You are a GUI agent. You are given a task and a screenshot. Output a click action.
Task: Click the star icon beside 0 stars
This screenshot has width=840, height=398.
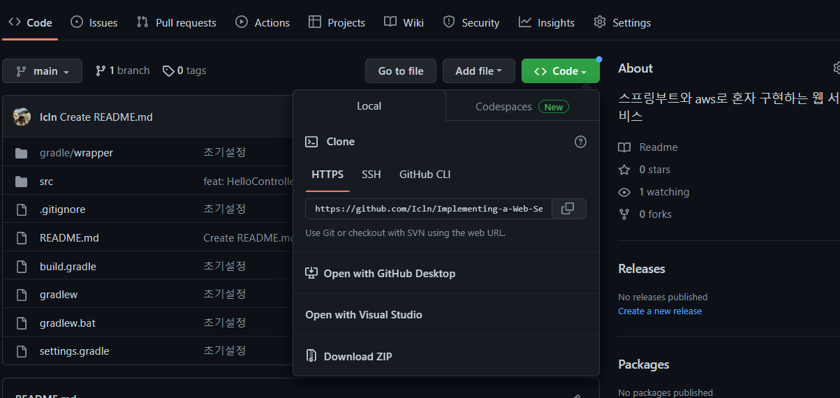pyautogui.click(x=624, y=170)
